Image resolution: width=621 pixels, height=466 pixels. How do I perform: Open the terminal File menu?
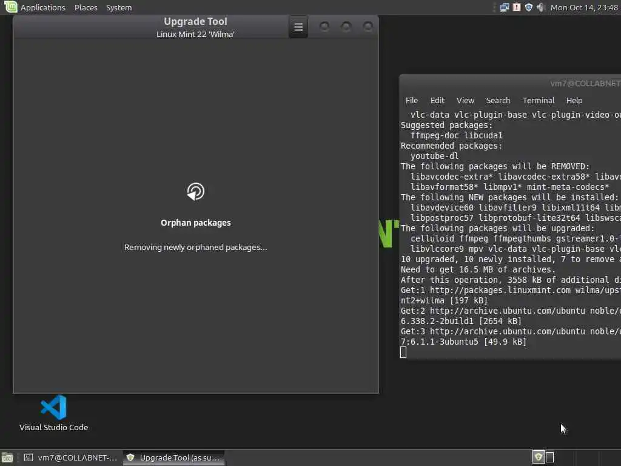click(x=412, y=100)
